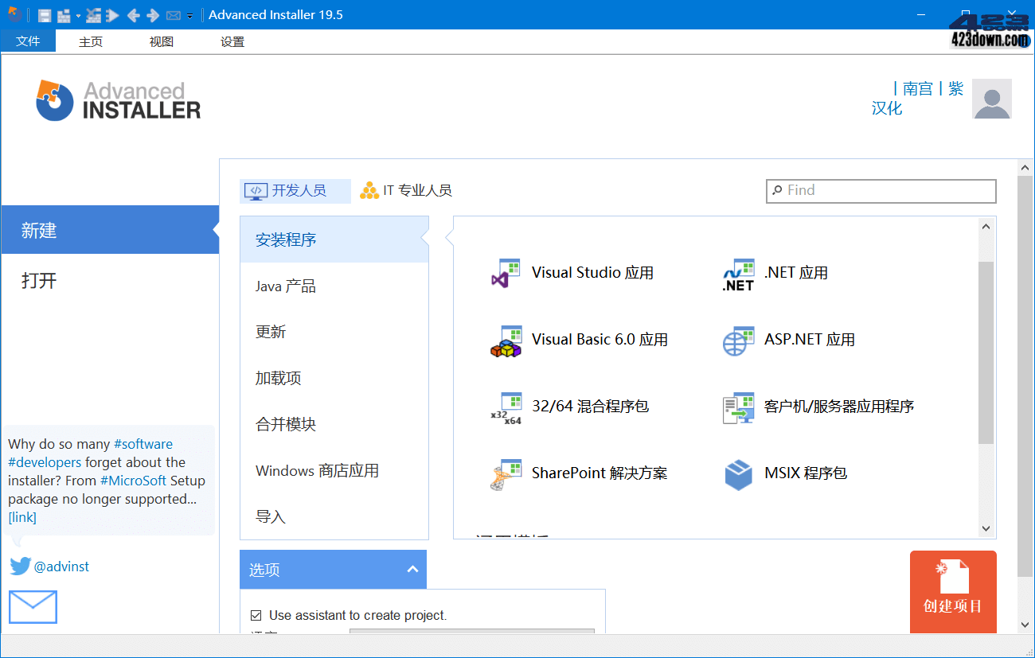This screenshot has height=658, width=1035.
Task: Open the ASP.NET 应用 template
Action: pyautogui.click(x=810, y=339)
